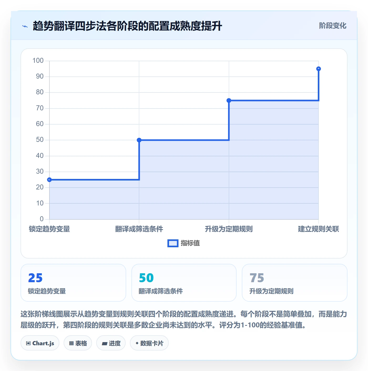Select the data point at 建立规则关联
Screen dimensions: 368x371
coord(318,69)
